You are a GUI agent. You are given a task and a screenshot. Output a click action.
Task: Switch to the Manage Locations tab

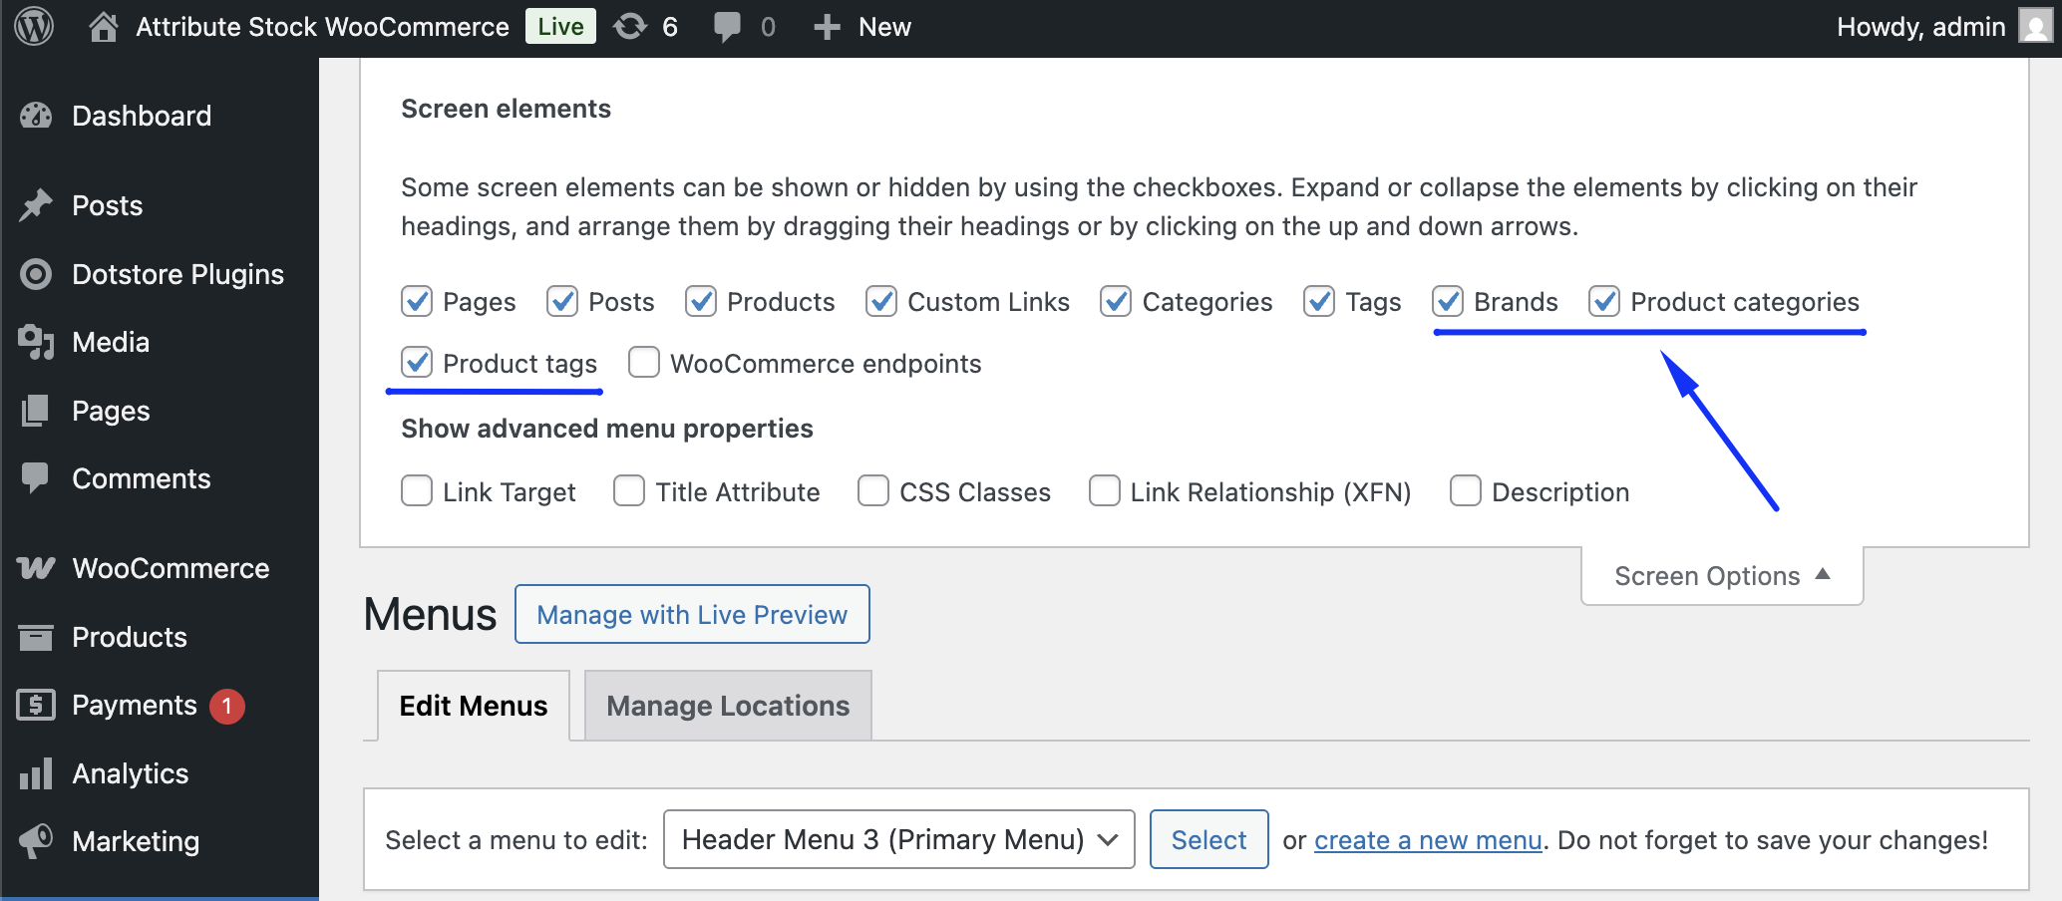click(x=728, y=706)
